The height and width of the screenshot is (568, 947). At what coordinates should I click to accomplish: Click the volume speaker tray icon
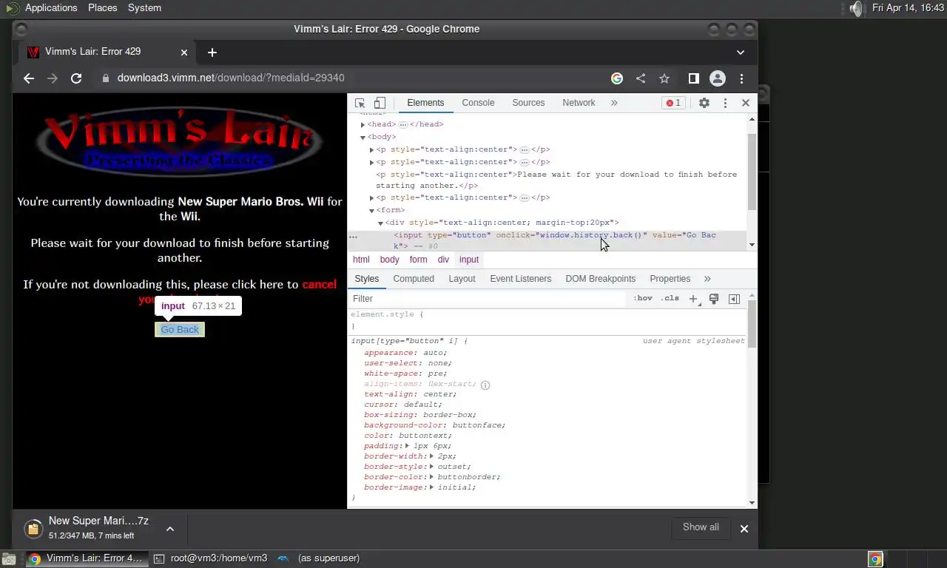(855, 8)
